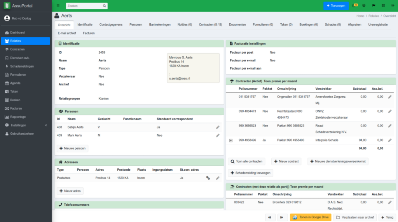The image size is (398, 222).
Task: Click Schademelding toevoegen button
Action: pyautogui.click(x=250, y=173)
